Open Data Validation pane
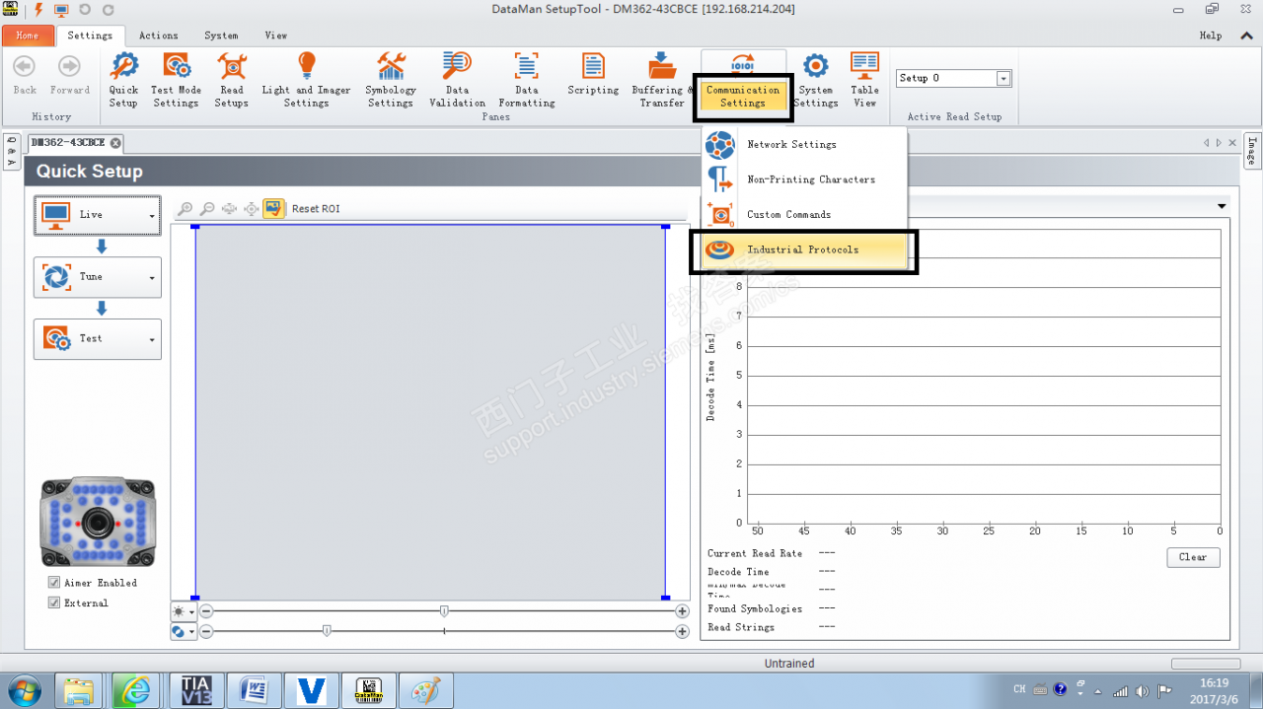 coord(457,80)
